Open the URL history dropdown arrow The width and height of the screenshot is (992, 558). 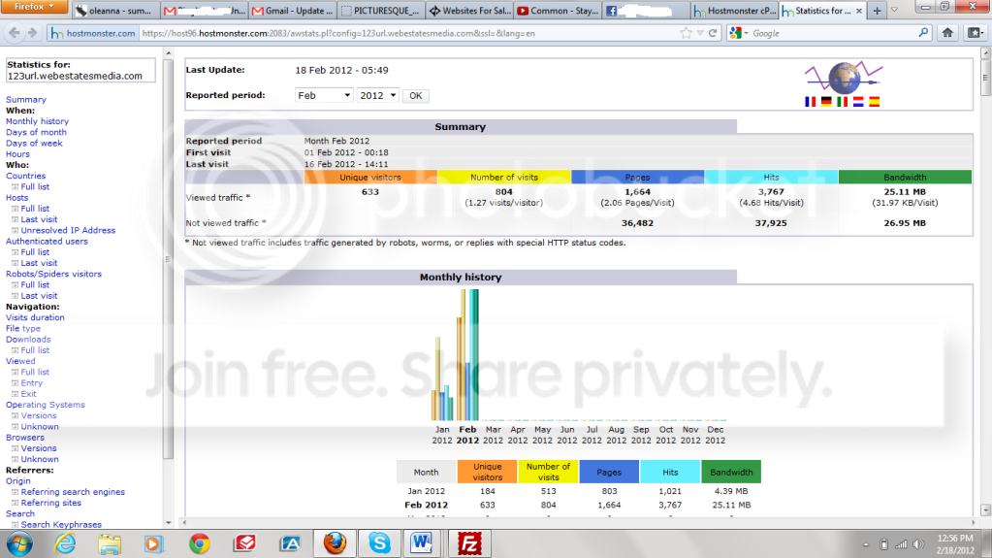point(700,33)
